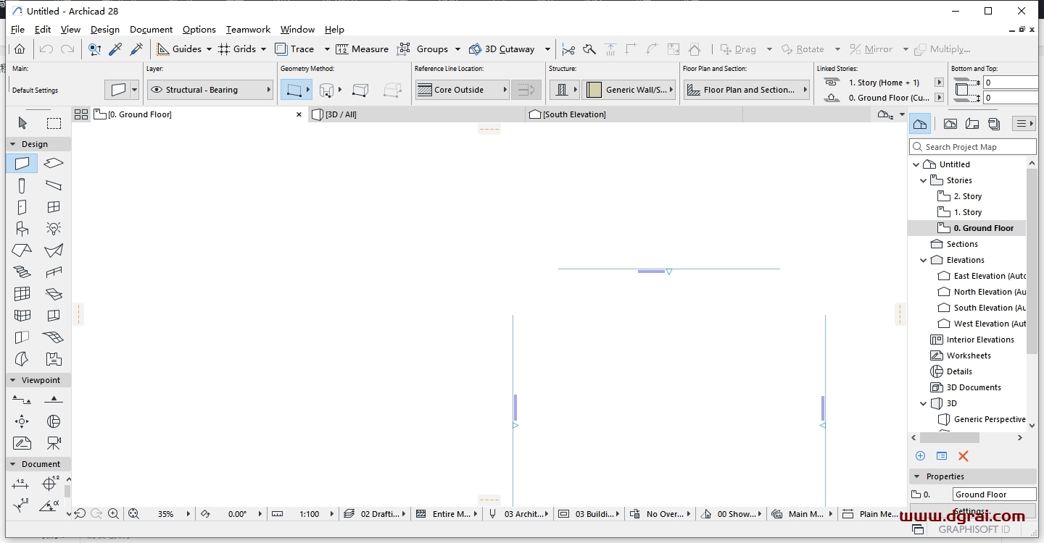Select 1. Story in Navigator
Screen dimensions: 1044x543
coord(967,212)
